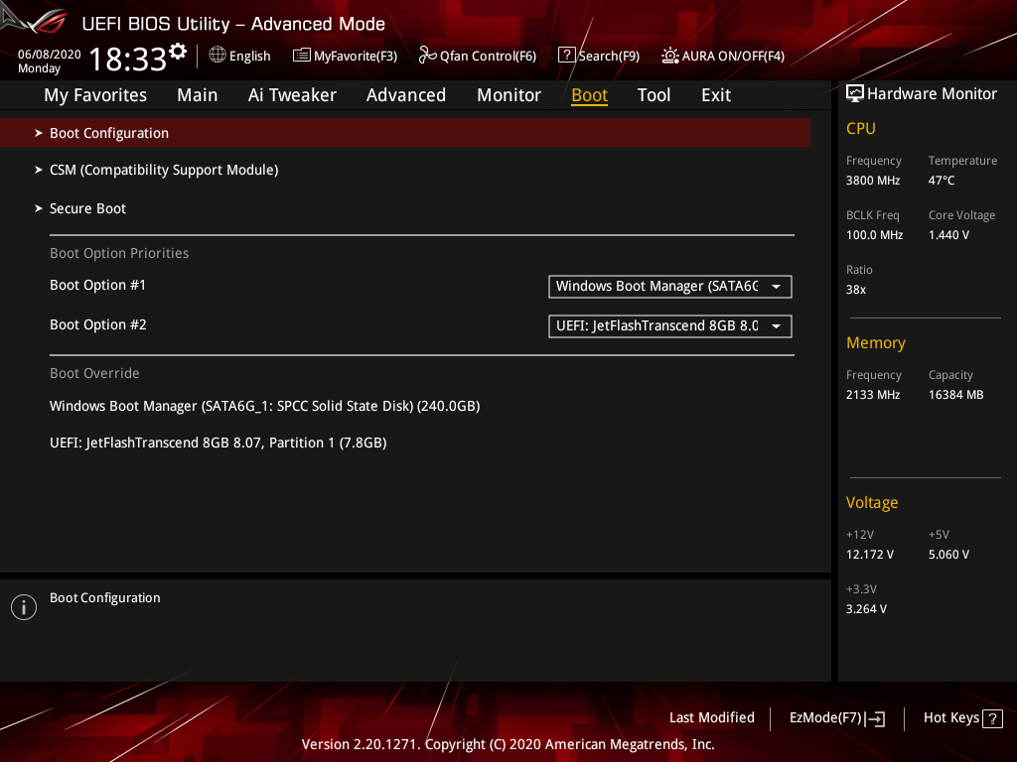Click the 06/08/2020 date text
This screenshot has width=1017, height=762.
[50, 55]
